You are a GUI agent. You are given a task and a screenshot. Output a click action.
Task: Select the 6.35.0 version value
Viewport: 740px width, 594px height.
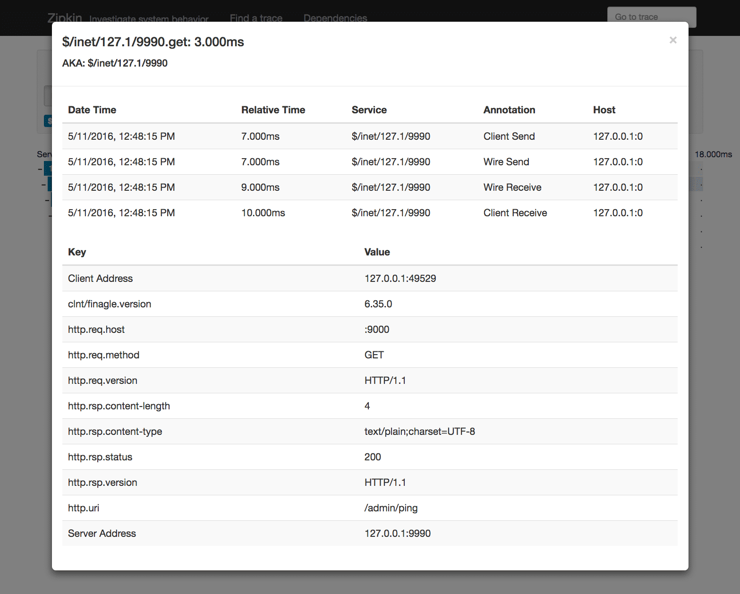[378, 304]
